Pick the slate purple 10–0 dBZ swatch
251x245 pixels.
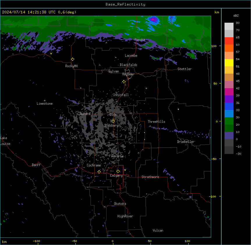click(229, 136)
